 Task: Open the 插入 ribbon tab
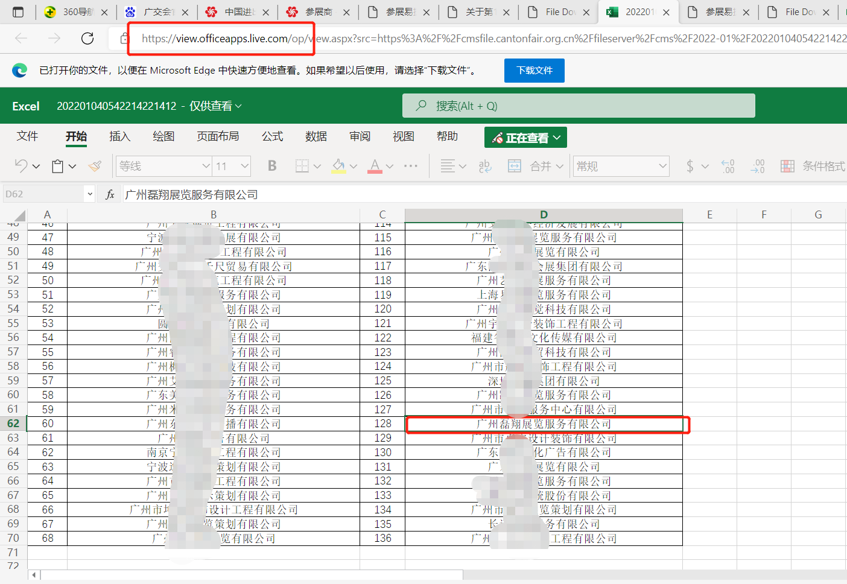tap(120, 136)
